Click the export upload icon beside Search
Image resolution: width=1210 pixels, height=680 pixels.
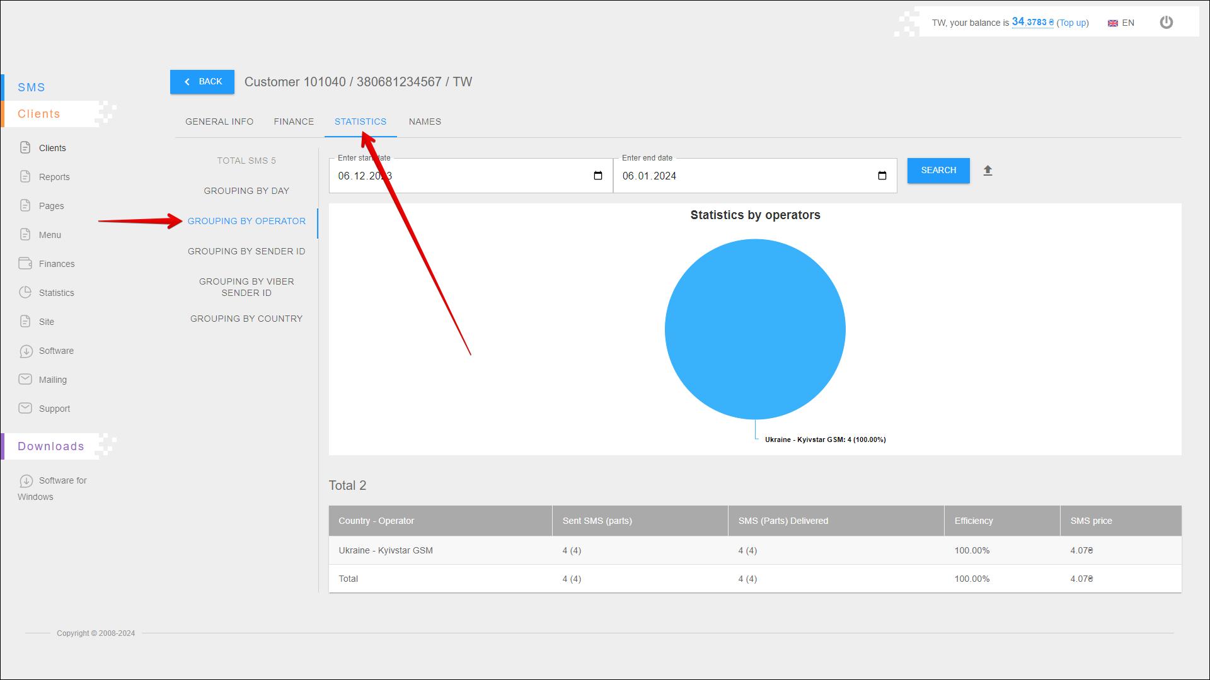[988, 171]
